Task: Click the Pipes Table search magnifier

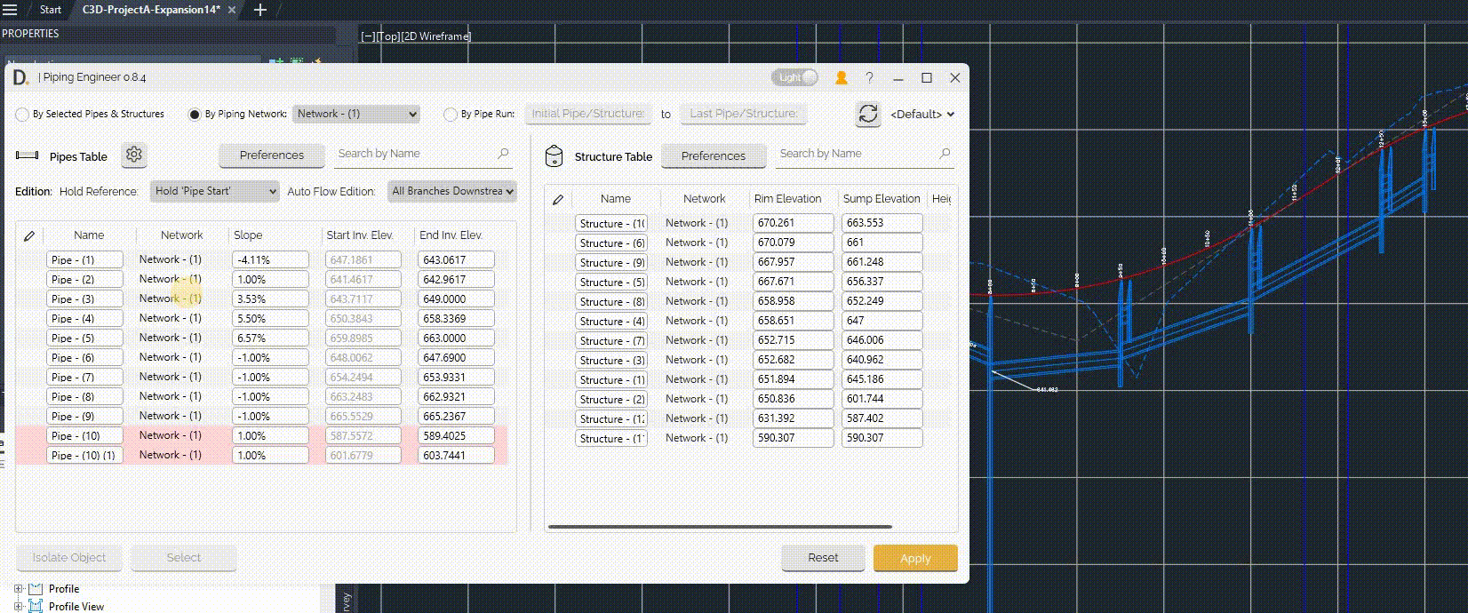Action: click(x=504, y=154)
